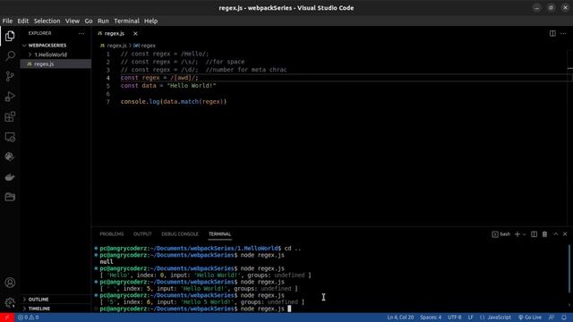
Task: Kill terminal with the trash icon
Action: tap(544, 234)
